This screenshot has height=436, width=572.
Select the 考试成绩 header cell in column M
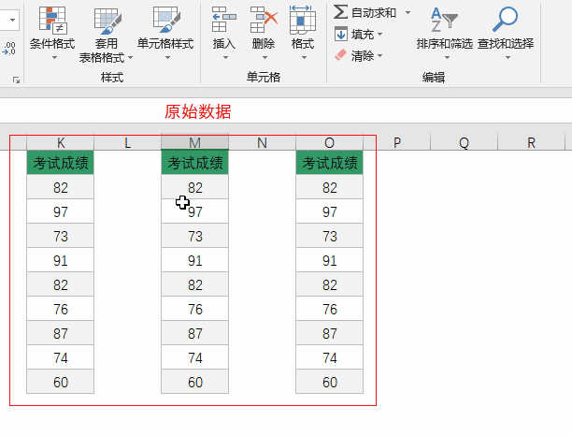click(194, 163)
